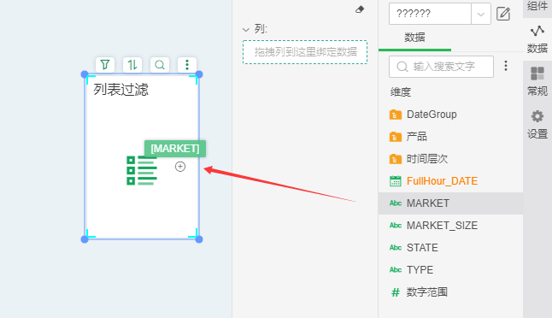This screenshot has width=552, height=318.
Task: Click the 输入搜索文字 search field
Action: [441, 67]
